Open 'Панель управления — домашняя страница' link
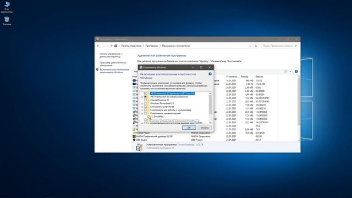This screenshot has width=352, height=198. coord(111,55)
